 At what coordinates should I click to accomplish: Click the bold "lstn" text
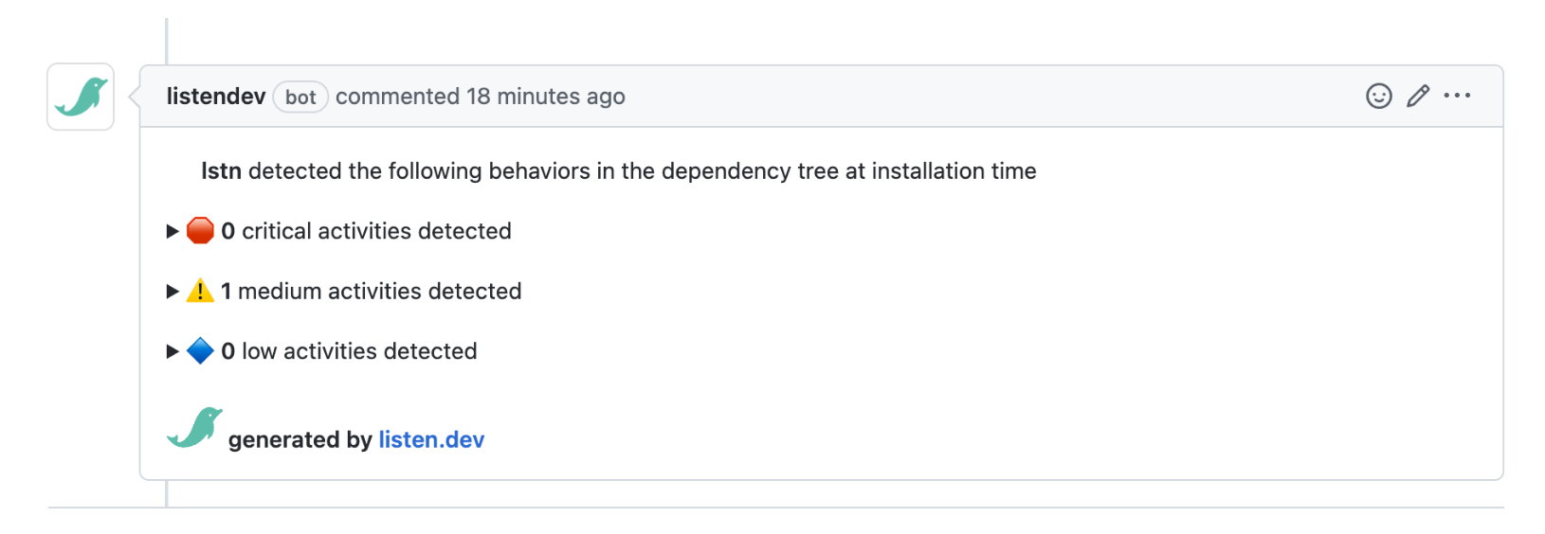tap(221, 171)
